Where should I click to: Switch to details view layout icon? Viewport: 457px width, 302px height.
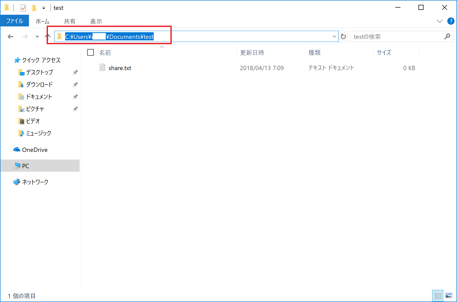(438, 296)
